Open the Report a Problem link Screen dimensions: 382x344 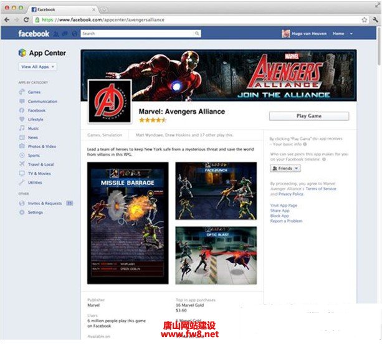pyautogui.click(x=286, y=221)
